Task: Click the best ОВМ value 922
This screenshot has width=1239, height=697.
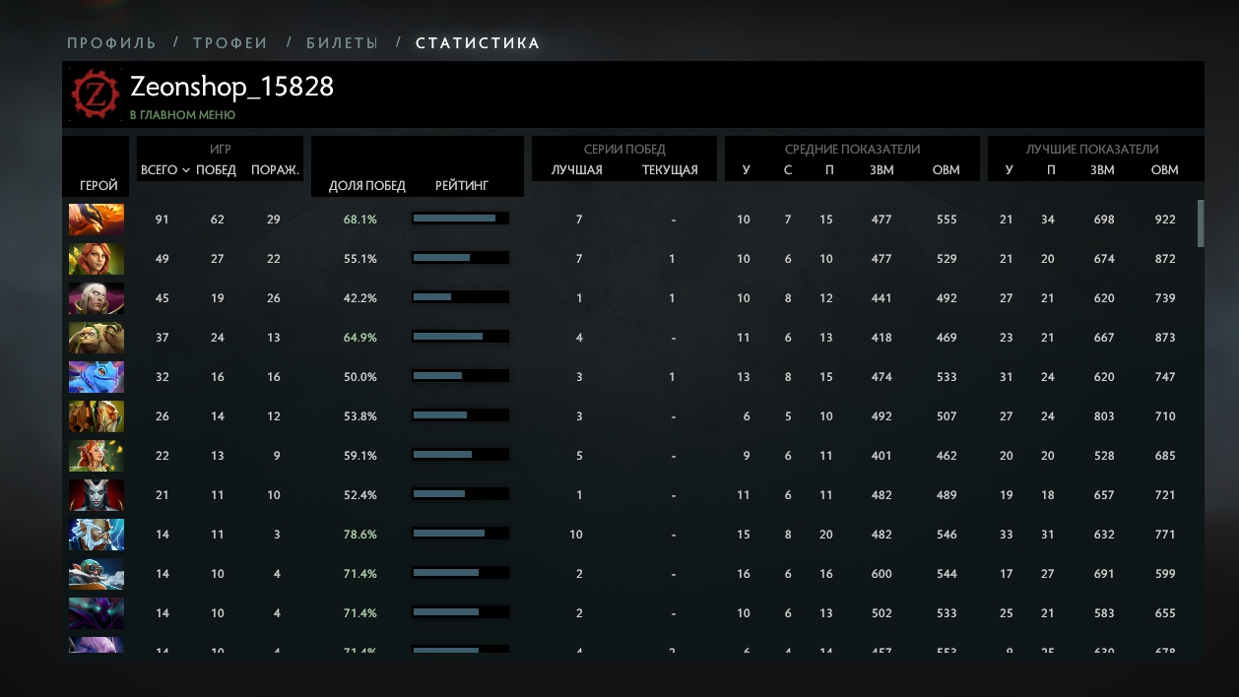Action: pos(1165,220)
